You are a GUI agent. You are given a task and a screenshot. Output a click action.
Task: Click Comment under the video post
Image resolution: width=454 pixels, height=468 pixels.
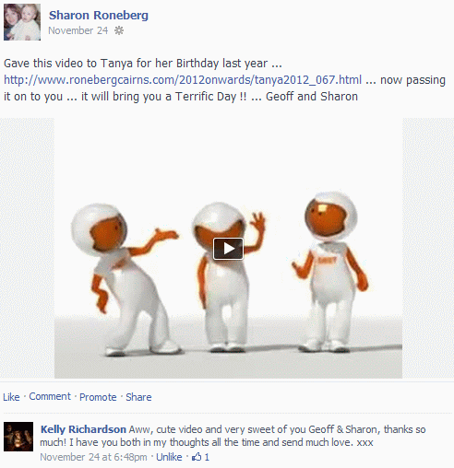[x=50, y=396]
